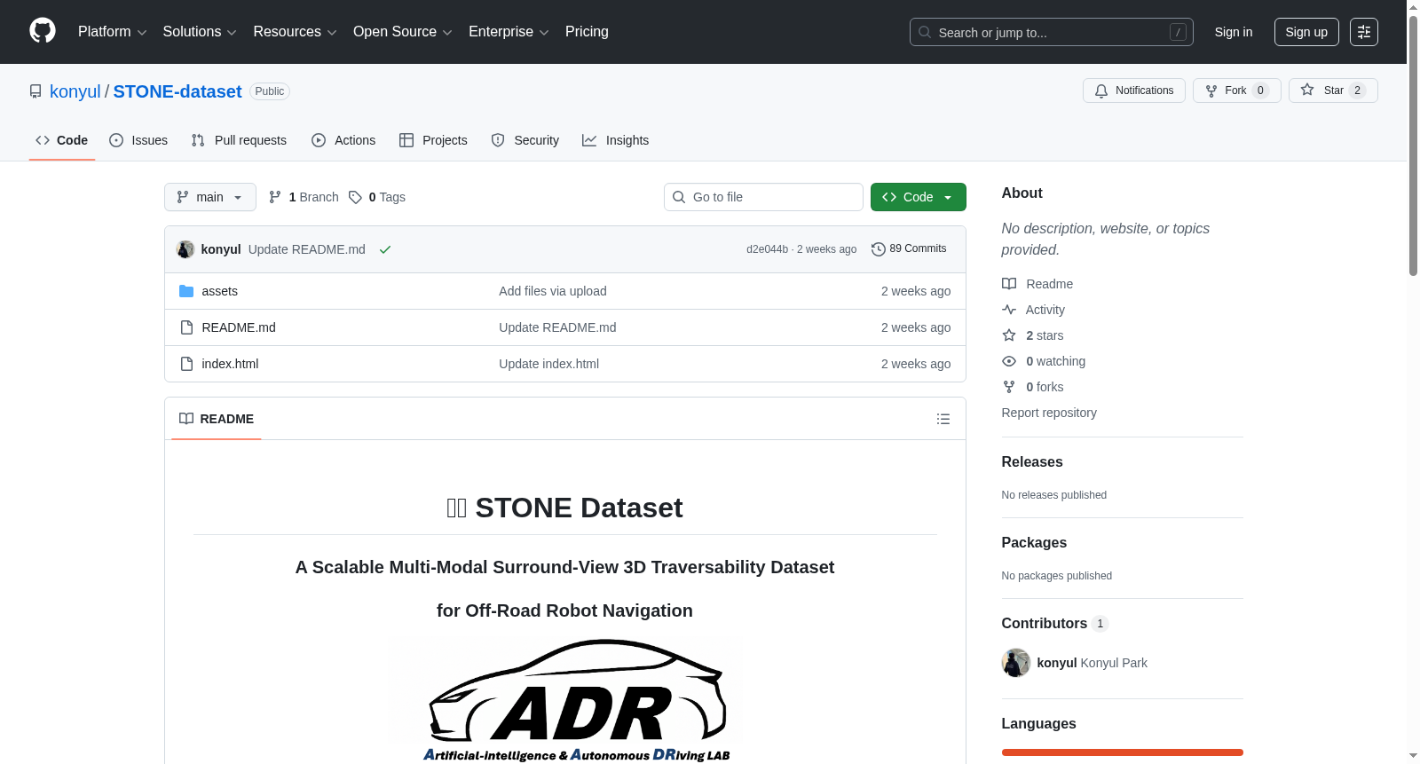
Task: Open the 89 Commits history
Action: coord(910,249)
